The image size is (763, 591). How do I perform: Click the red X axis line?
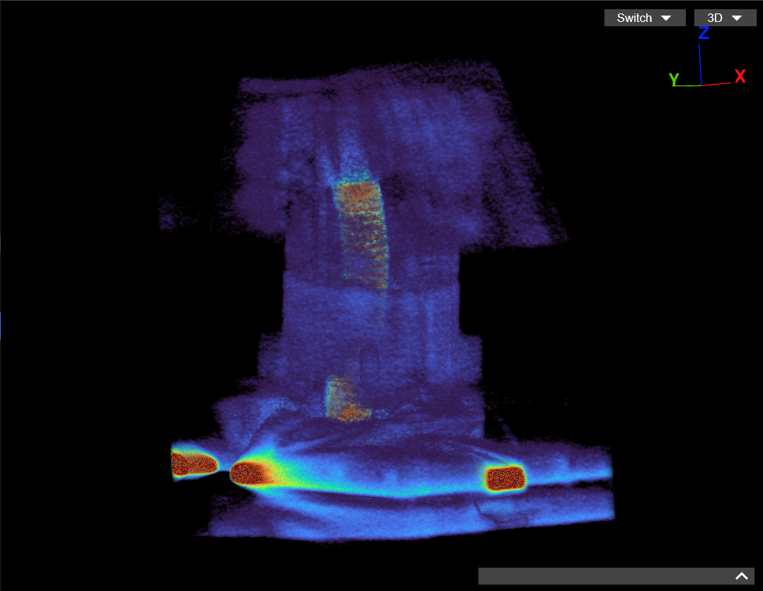click(716, 84)
